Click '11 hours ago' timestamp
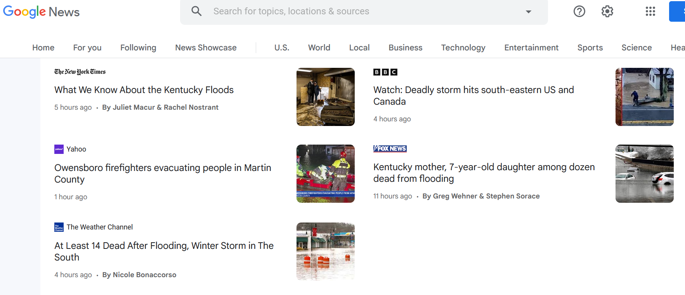 tap(393, 196)
